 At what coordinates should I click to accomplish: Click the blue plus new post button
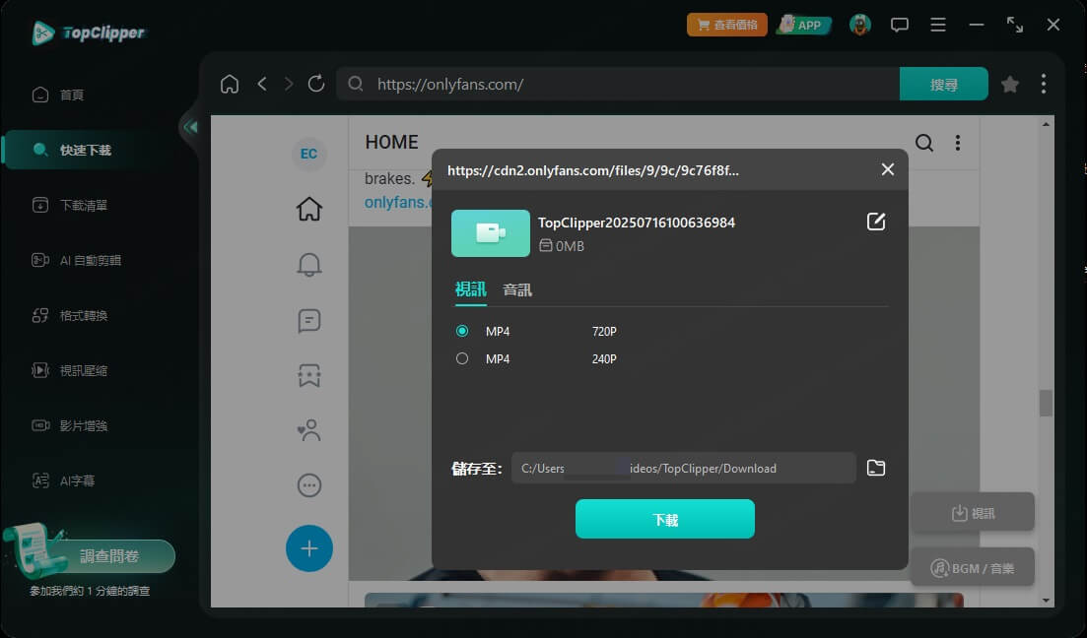(x=309, y=548)
